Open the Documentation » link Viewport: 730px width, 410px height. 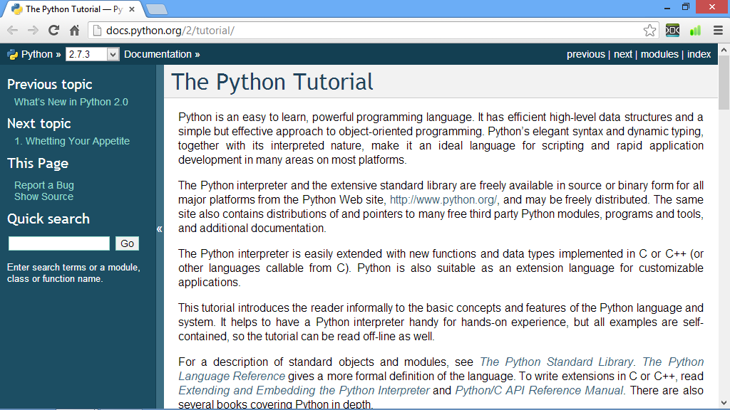tap(162, 54)
